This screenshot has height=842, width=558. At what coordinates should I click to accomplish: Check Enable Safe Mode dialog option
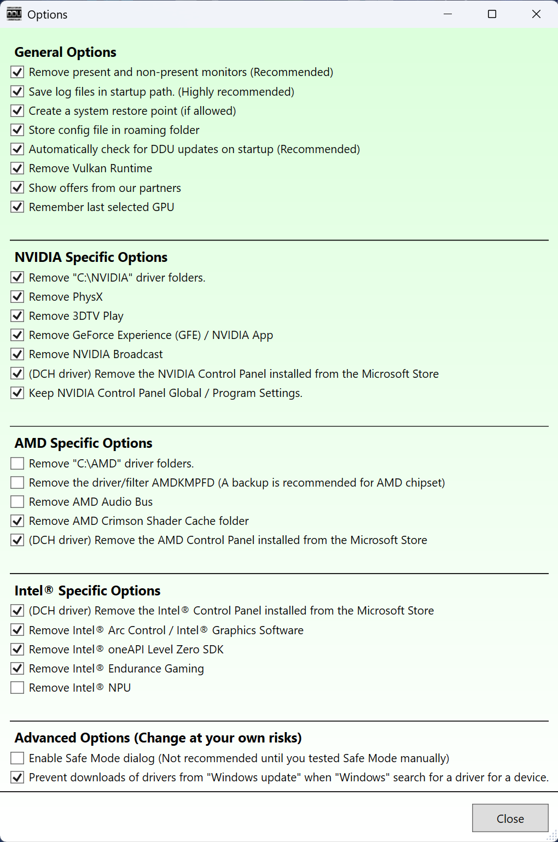(18, 758)
